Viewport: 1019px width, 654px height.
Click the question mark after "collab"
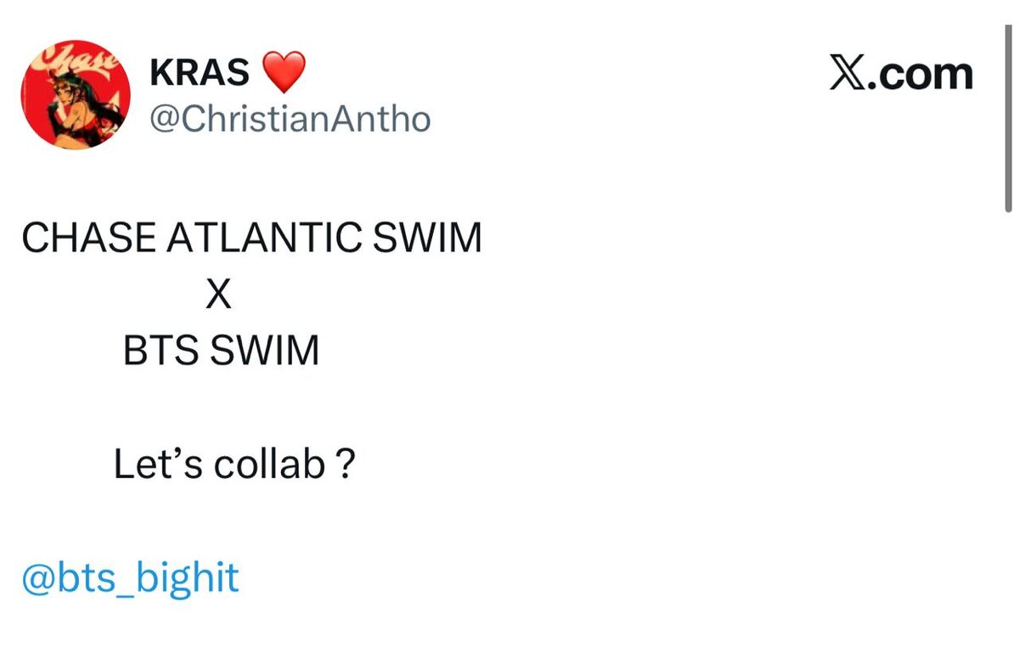[x=346, y=464]
